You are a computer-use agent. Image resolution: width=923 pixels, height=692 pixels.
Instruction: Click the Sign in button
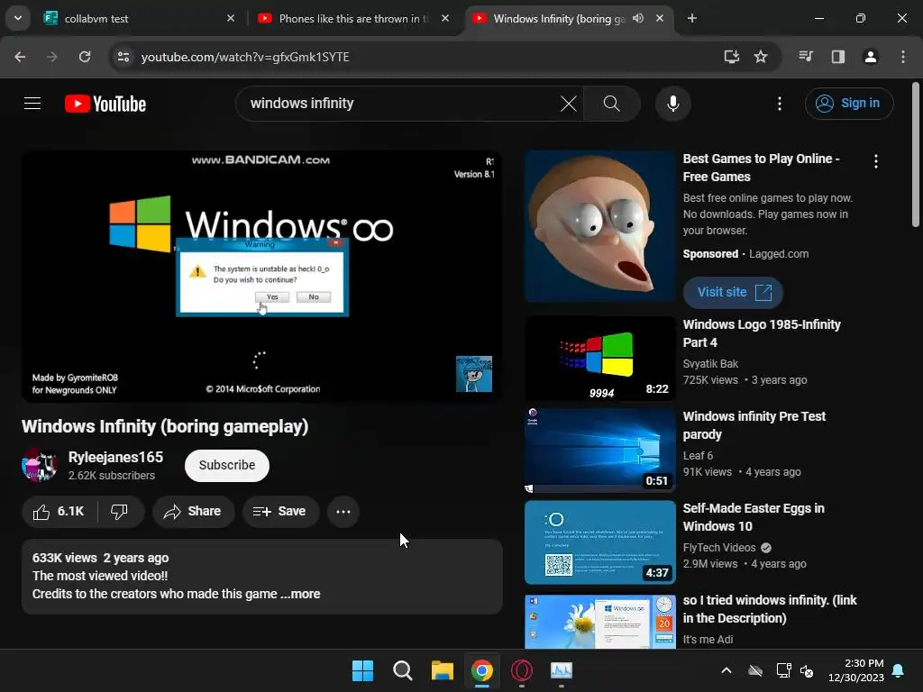click(x=849, y=104)
